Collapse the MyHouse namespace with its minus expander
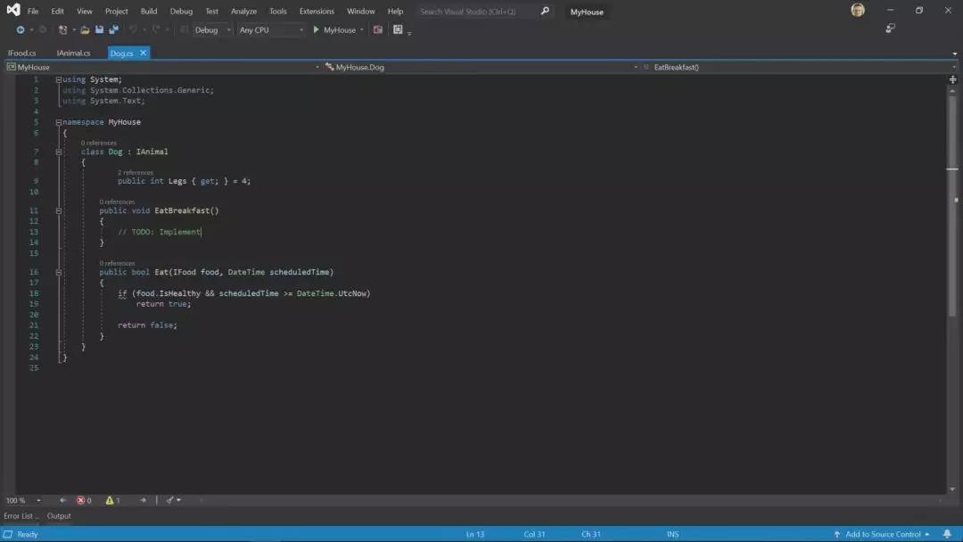The image size is (963, 542). [57, 121]
